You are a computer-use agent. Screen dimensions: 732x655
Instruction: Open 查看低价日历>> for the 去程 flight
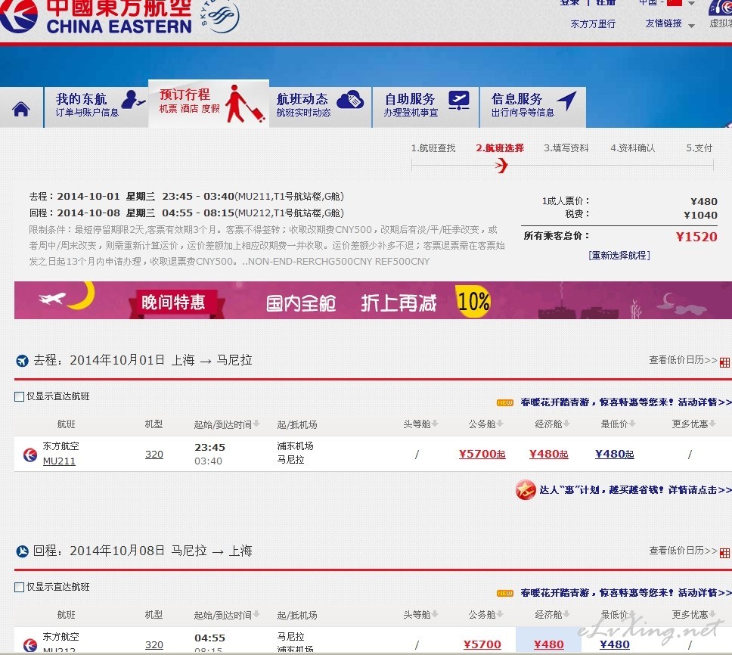pos(683,360)
